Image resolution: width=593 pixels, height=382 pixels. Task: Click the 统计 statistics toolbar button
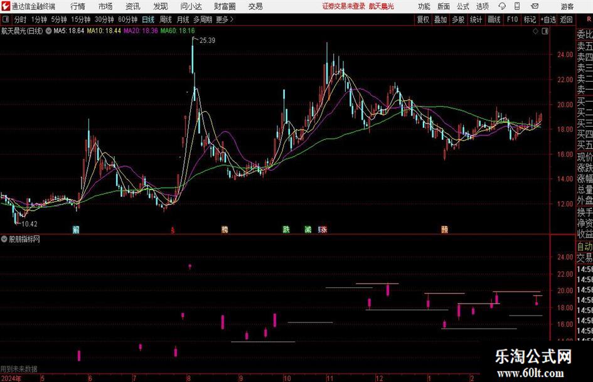click(476, 19)
